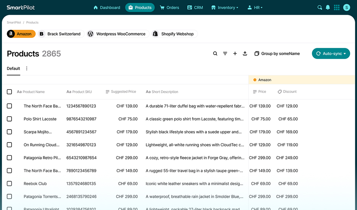Click the Short Description column header
The height and width of the screenshot is (210, 357).
point(162,92)
